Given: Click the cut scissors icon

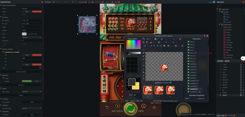Looking at the screenshot, I should [x=180, y=39].
